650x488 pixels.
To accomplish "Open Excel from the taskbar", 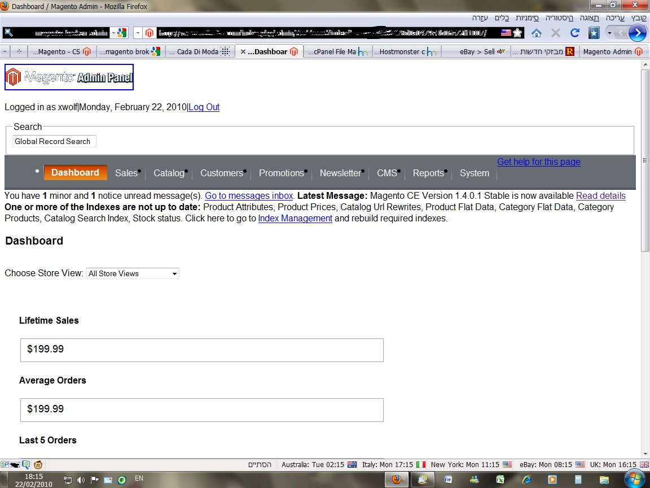I will [500, 480].
